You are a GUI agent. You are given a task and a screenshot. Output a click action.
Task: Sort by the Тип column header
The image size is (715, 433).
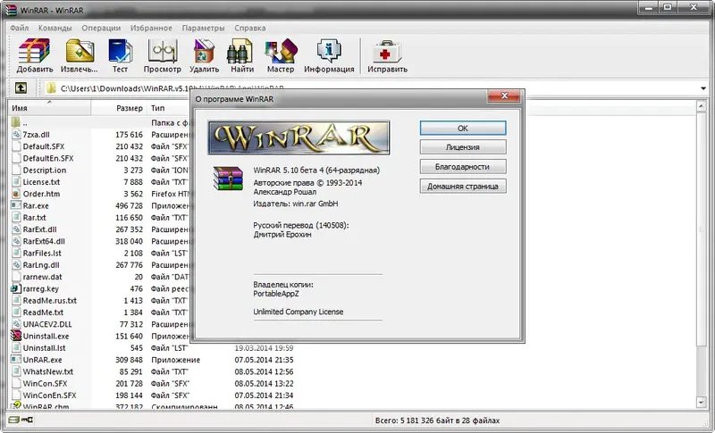tap(170, 108)
